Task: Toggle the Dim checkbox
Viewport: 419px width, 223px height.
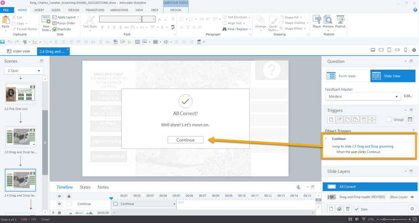Action: (x=357, y=209)
